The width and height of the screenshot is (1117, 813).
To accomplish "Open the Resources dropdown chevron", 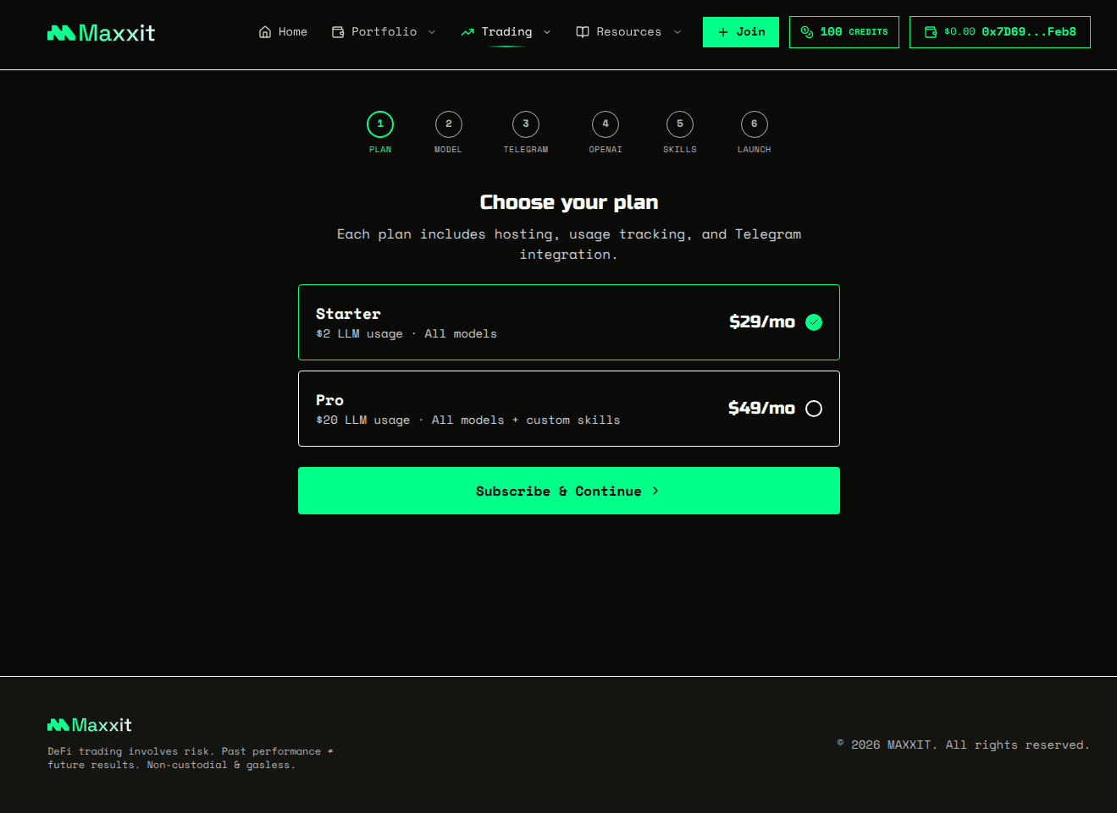I will [677, 32].
